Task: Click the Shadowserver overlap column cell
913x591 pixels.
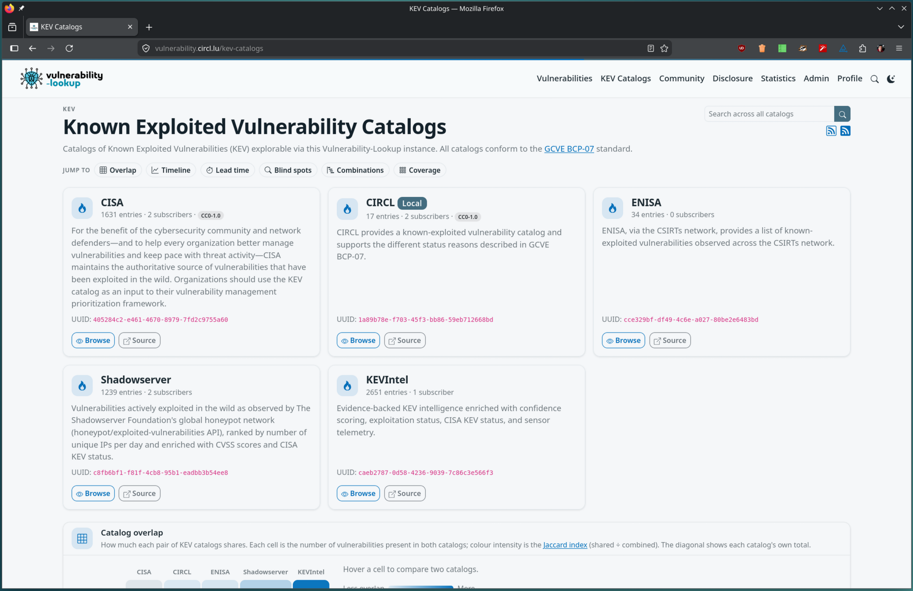Action: coord(266,584)
